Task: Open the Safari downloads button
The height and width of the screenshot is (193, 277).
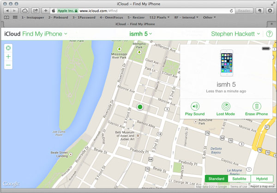Action: click(x=270, y=11)
